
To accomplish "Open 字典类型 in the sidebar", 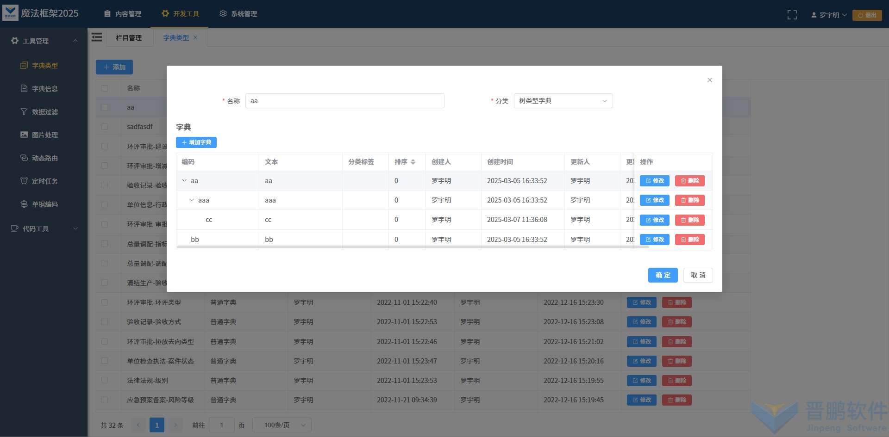I will [44, 66].
